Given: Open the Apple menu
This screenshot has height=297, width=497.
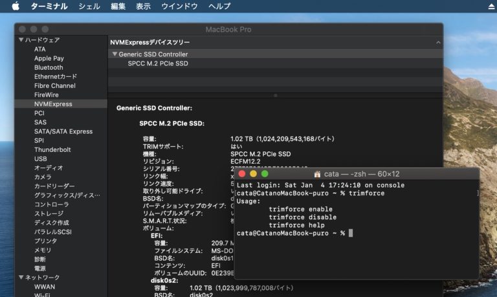Looking at the screenshot, I should 16,6.
